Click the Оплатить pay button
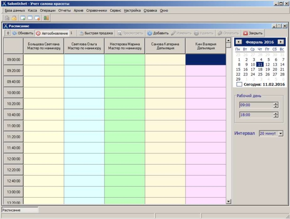Viewport: 290px width, 219px height. point(228,33)
